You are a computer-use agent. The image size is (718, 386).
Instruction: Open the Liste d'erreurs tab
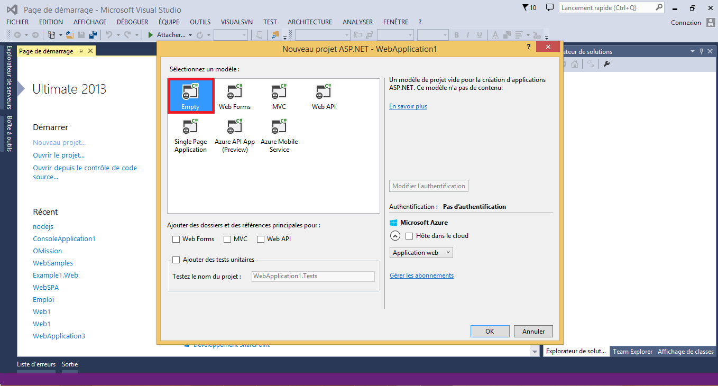click(36, 364)
